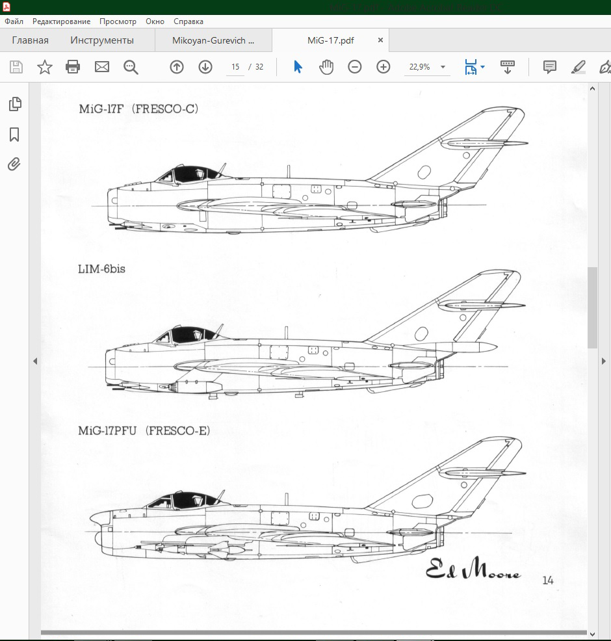This screenshot has height=641, width=611.
Task: Click the Save file icon
Action: point(16,67)
